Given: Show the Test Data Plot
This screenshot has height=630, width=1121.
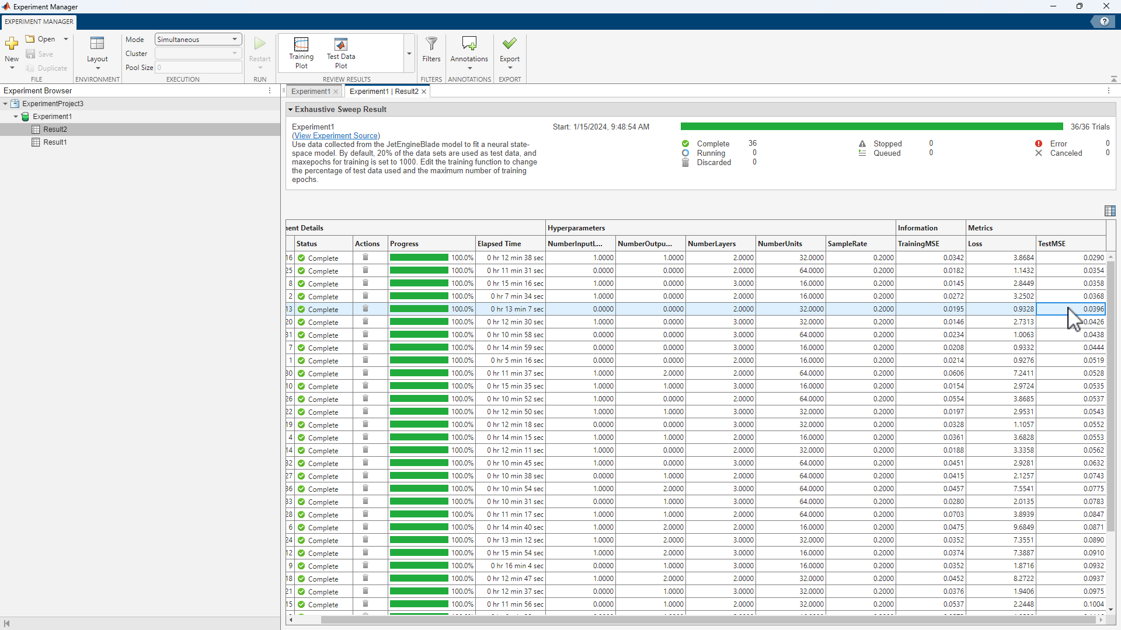Looking at the screenshot, I should click(341, 53).
